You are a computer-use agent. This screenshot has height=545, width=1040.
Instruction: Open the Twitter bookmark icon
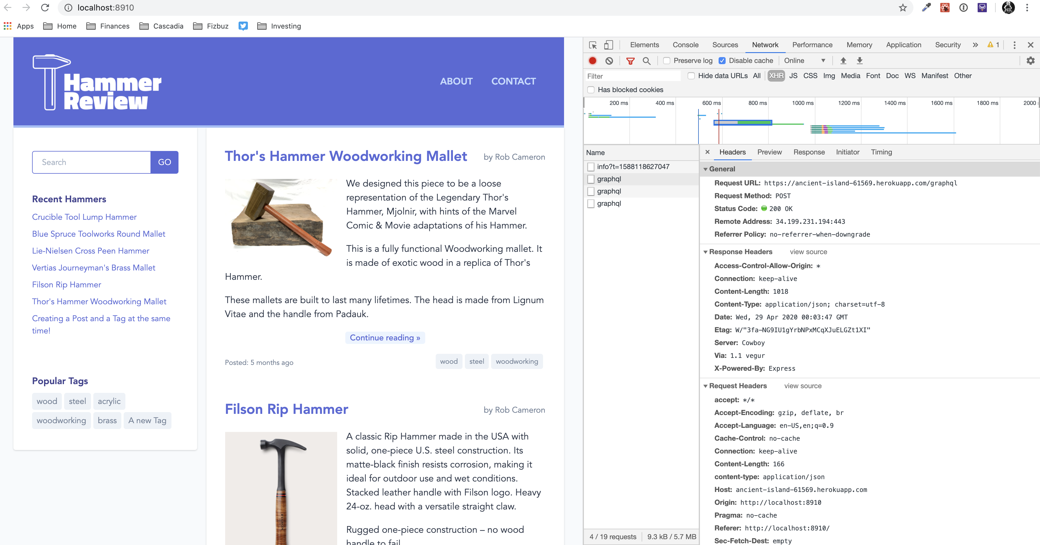pyautogui.click(x=243, y=26)
